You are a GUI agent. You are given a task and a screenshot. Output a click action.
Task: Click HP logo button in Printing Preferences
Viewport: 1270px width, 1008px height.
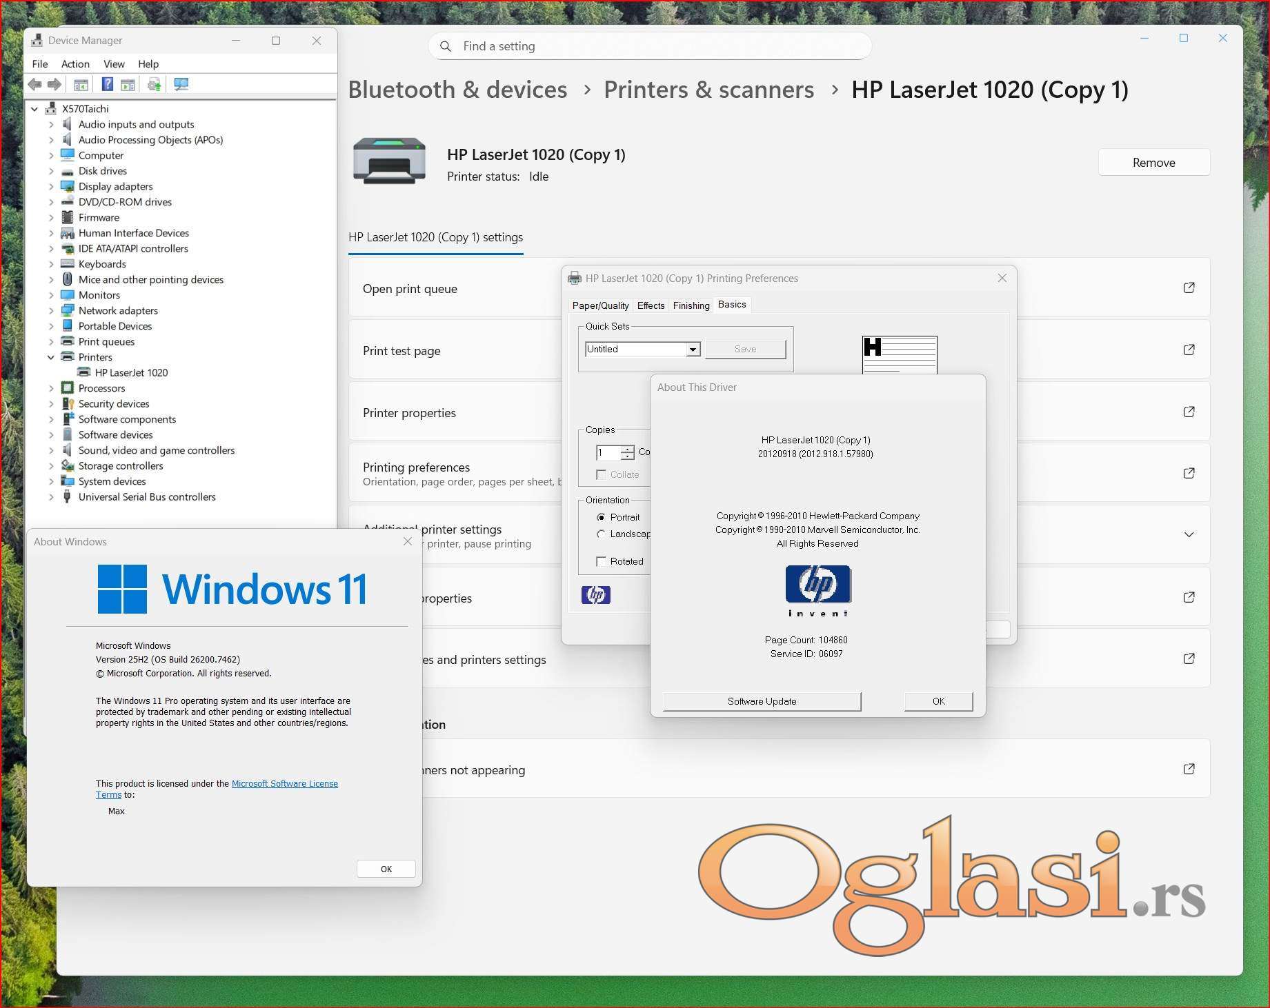595,594
